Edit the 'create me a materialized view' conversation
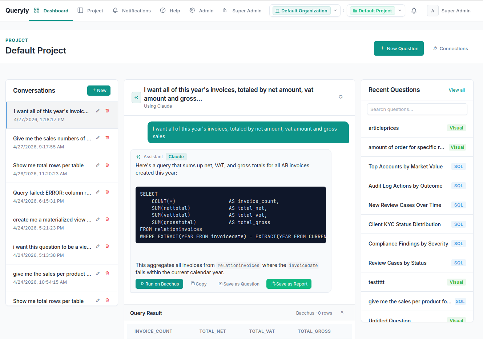The width and height of the screenshot is (483, 339). click(x=98, y=219)
